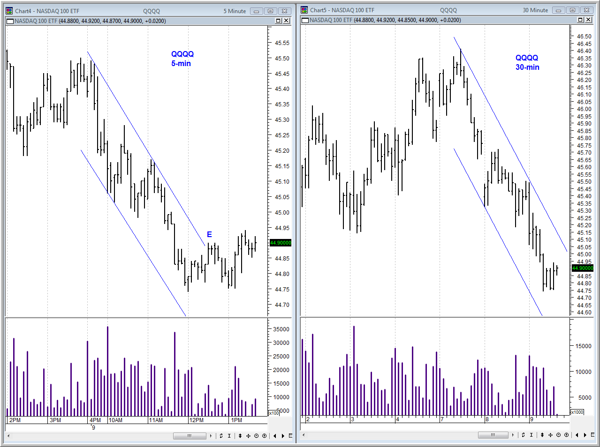Select the I-beam cursor tool under the 5 Minute chart
600x447 pixels.
pos(229,436)
